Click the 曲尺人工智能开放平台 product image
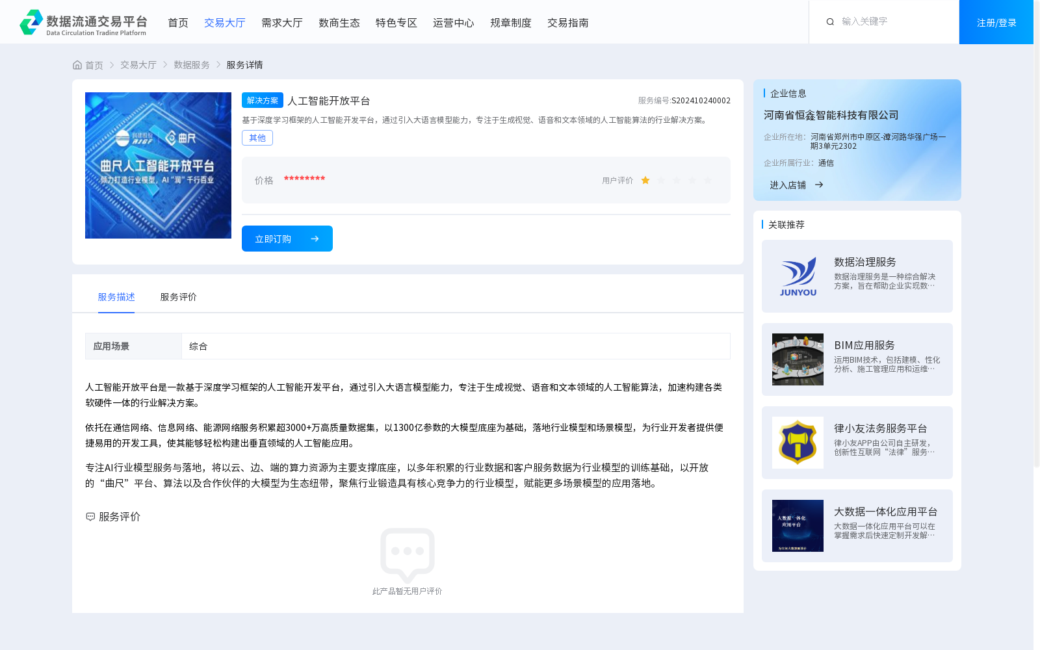The width and height of the screenshot is (1040, 650). pos(158,165)
